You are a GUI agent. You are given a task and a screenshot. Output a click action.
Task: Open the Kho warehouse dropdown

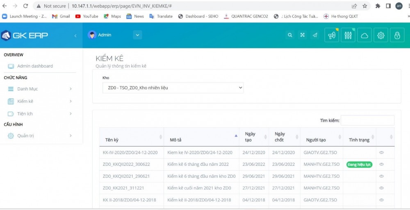173,88
